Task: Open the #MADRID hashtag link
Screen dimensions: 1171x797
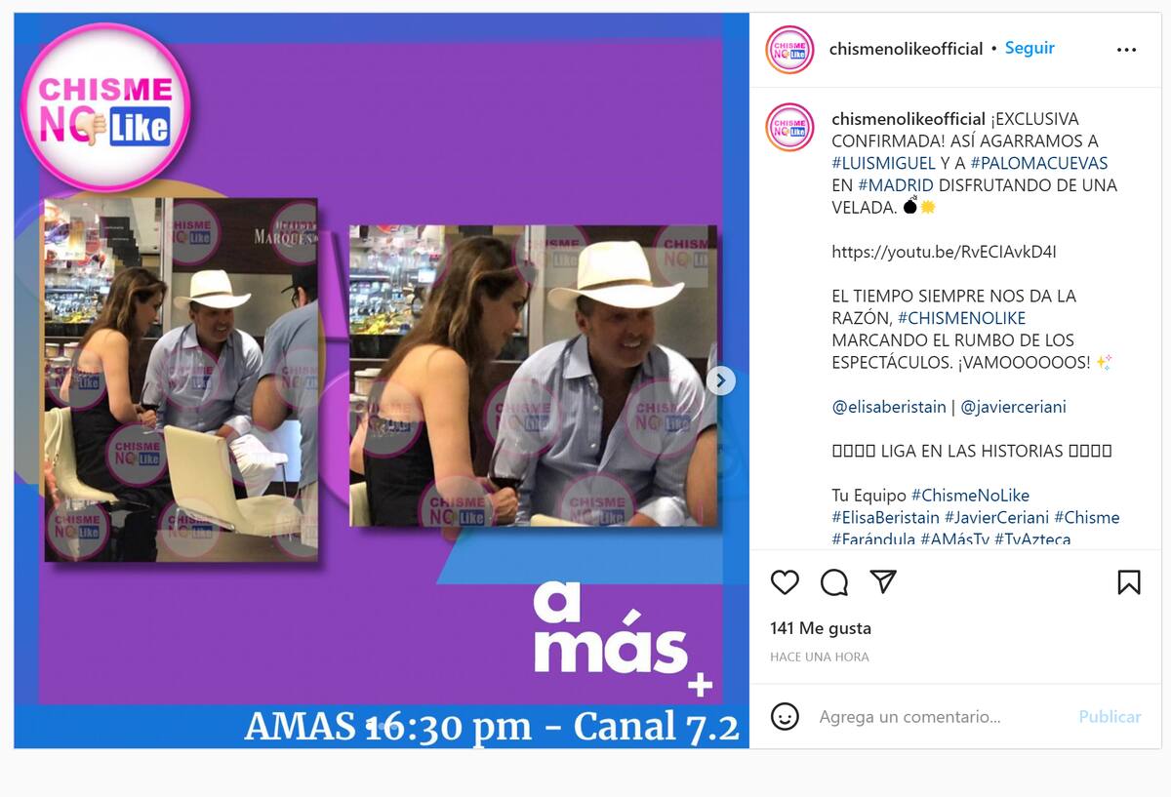Action: point(896,185)
